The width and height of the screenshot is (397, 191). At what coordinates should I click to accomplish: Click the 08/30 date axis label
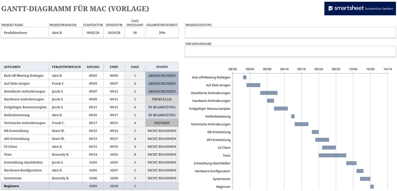(233, 69)
